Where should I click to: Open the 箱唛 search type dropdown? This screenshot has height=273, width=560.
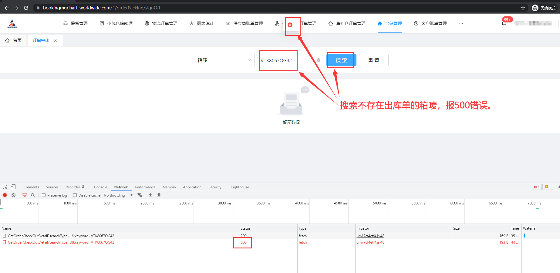(x=224, y=60)
